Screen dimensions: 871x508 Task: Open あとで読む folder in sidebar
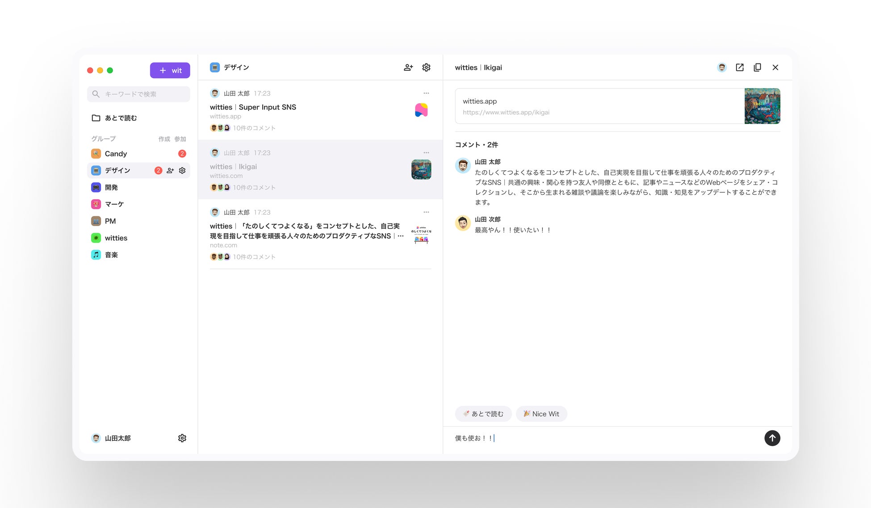pyautogui.click(x=120, y=118)
